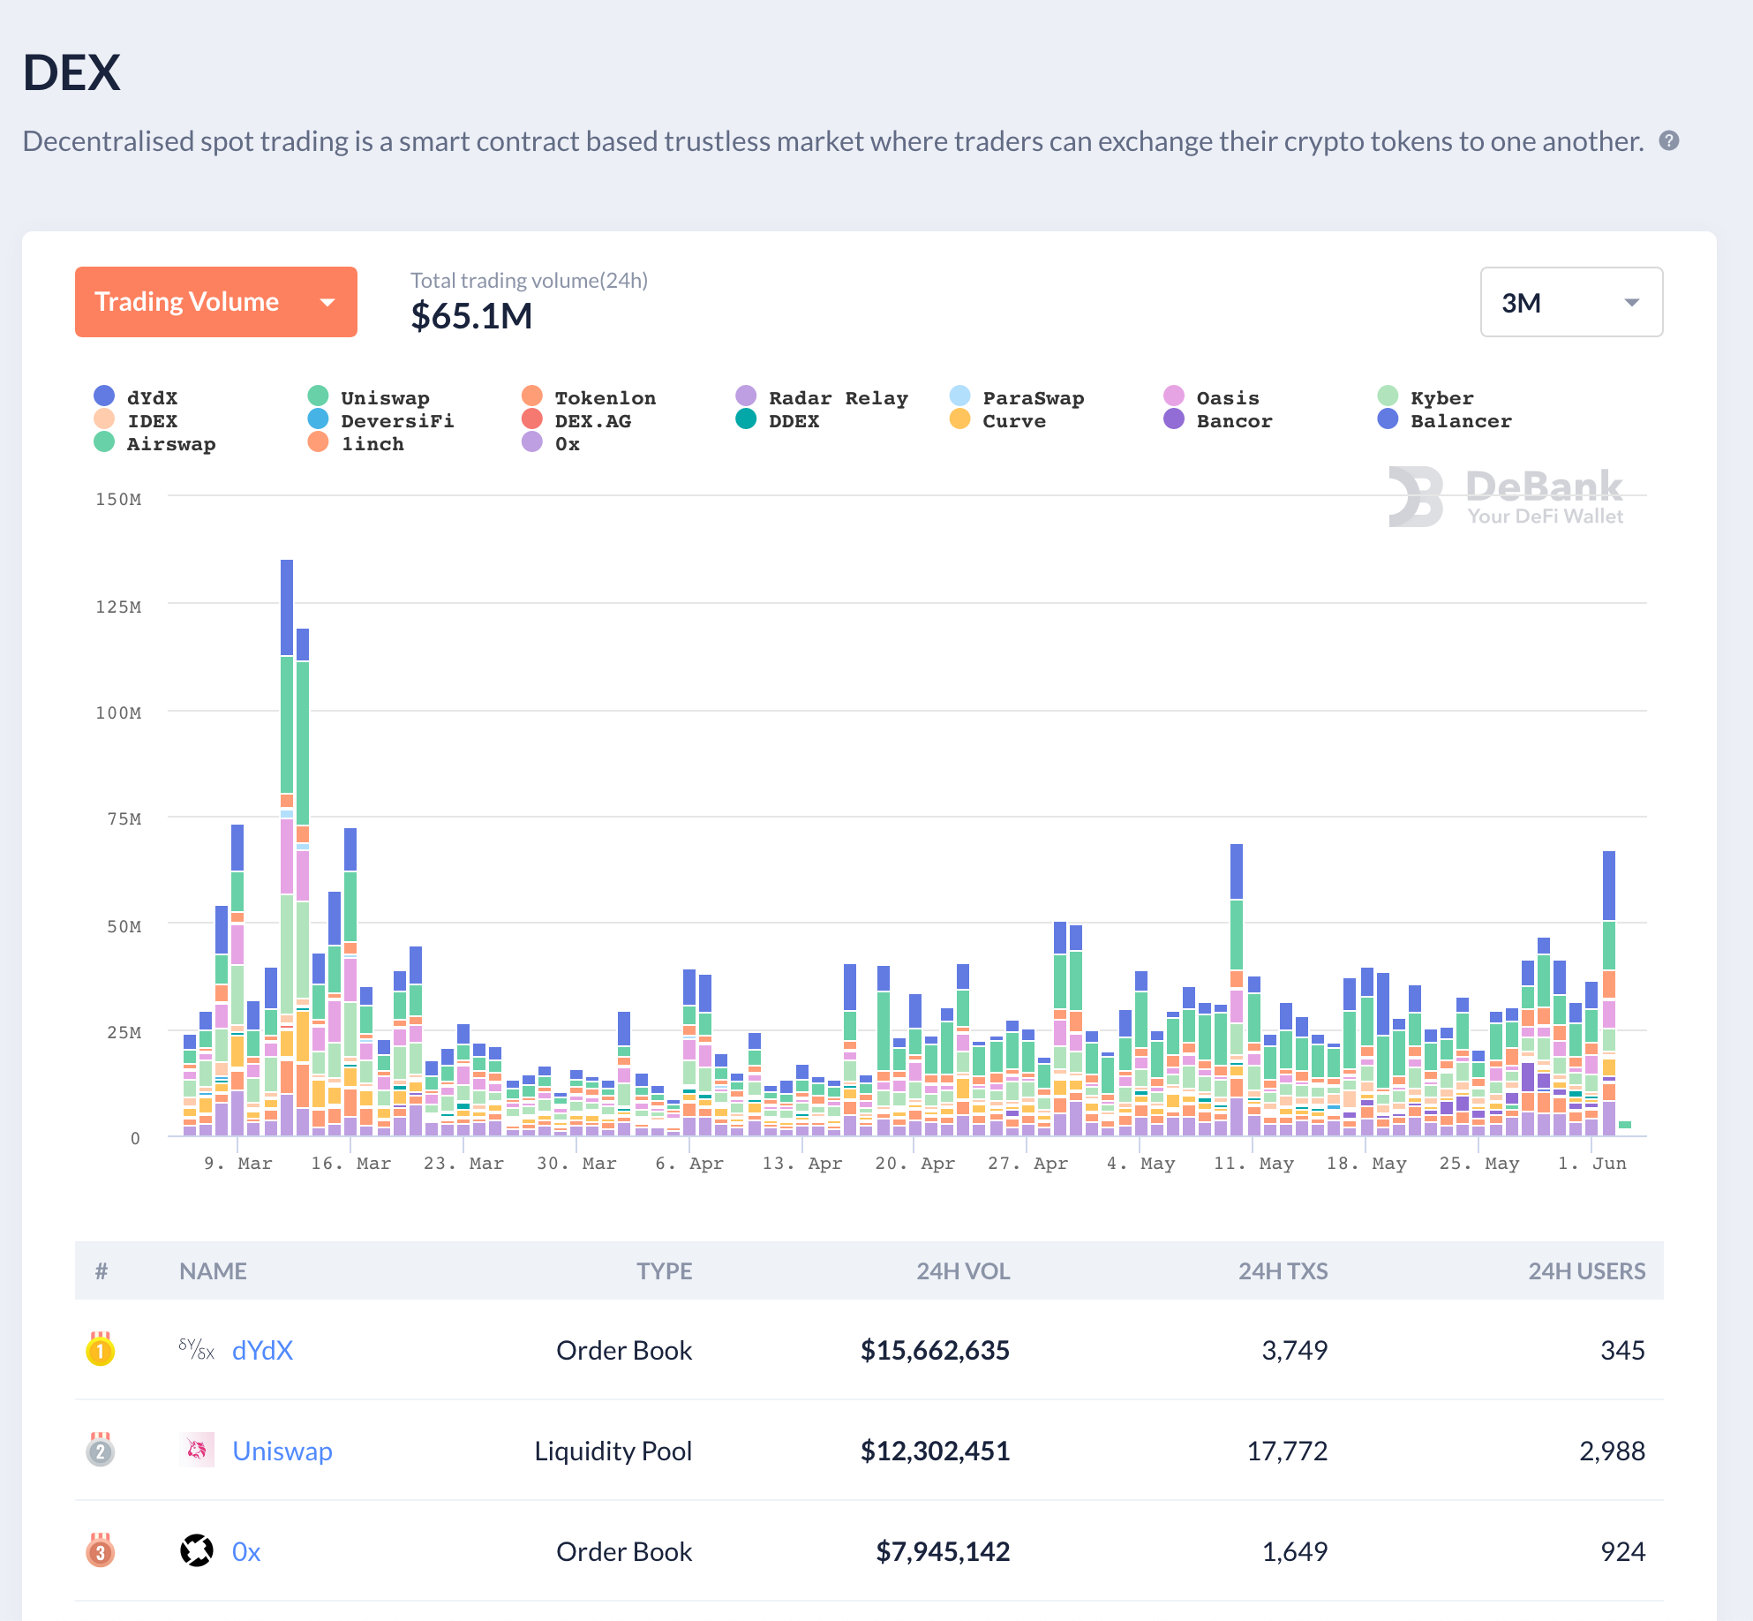Click the Uniswap unicorn logo icon

tap(197, 1450)
